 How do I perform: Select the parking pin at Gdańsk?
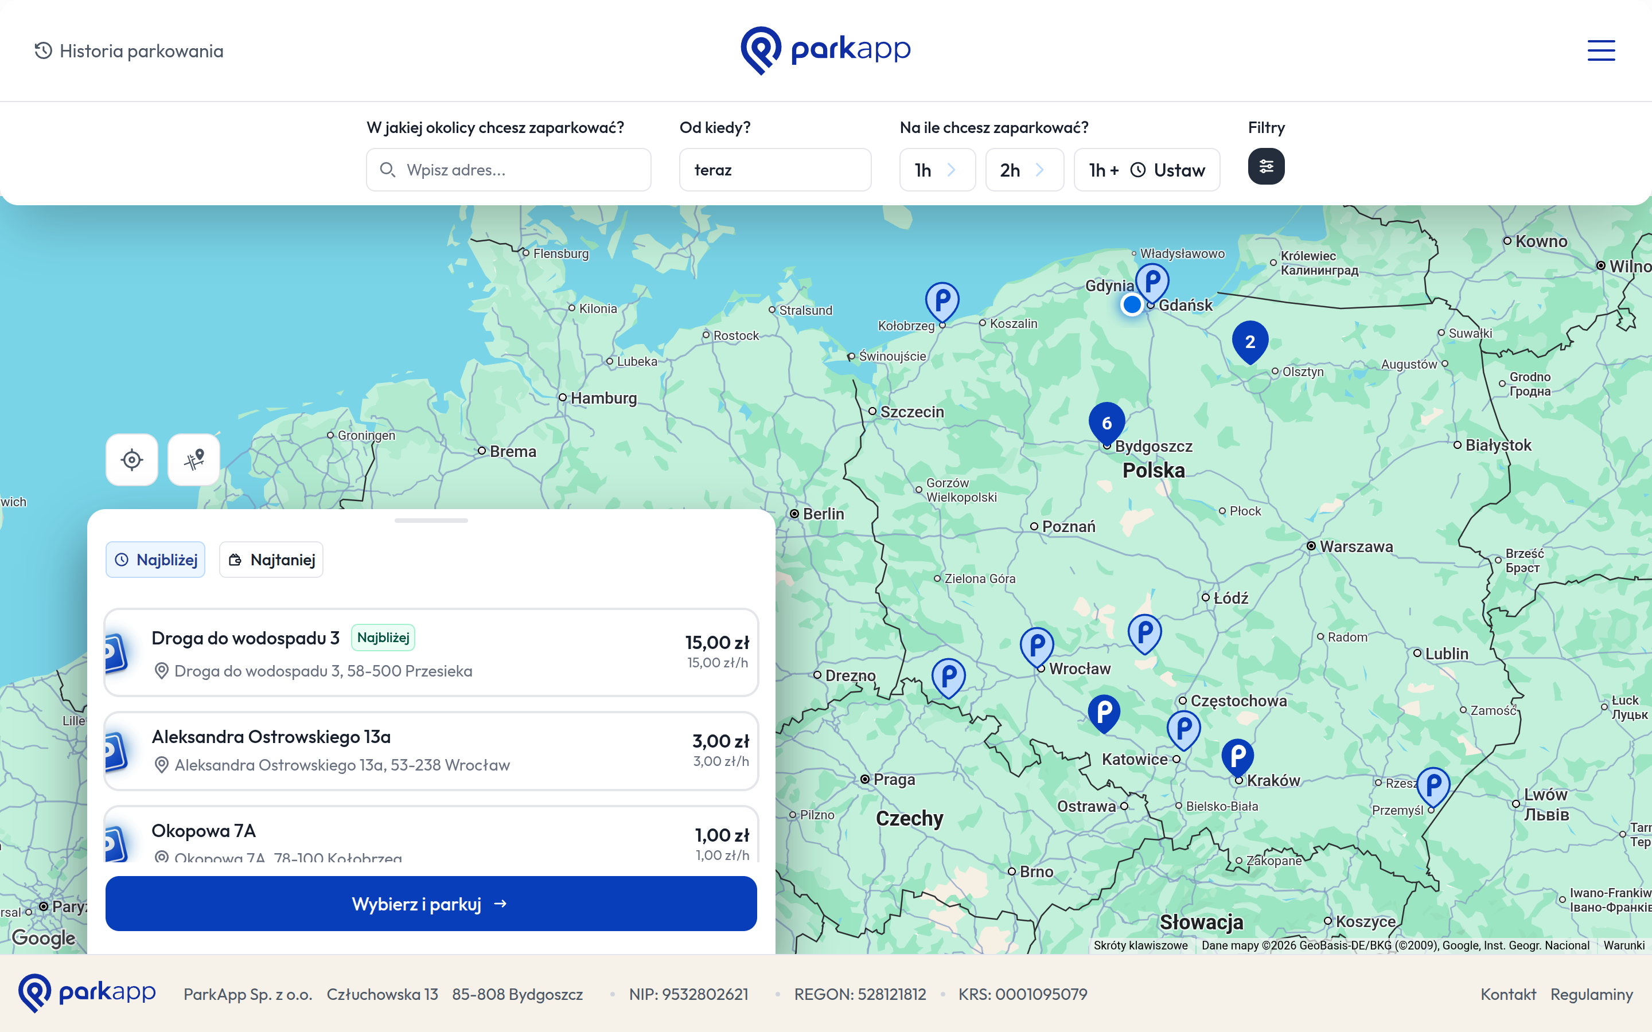point(1152,283)
